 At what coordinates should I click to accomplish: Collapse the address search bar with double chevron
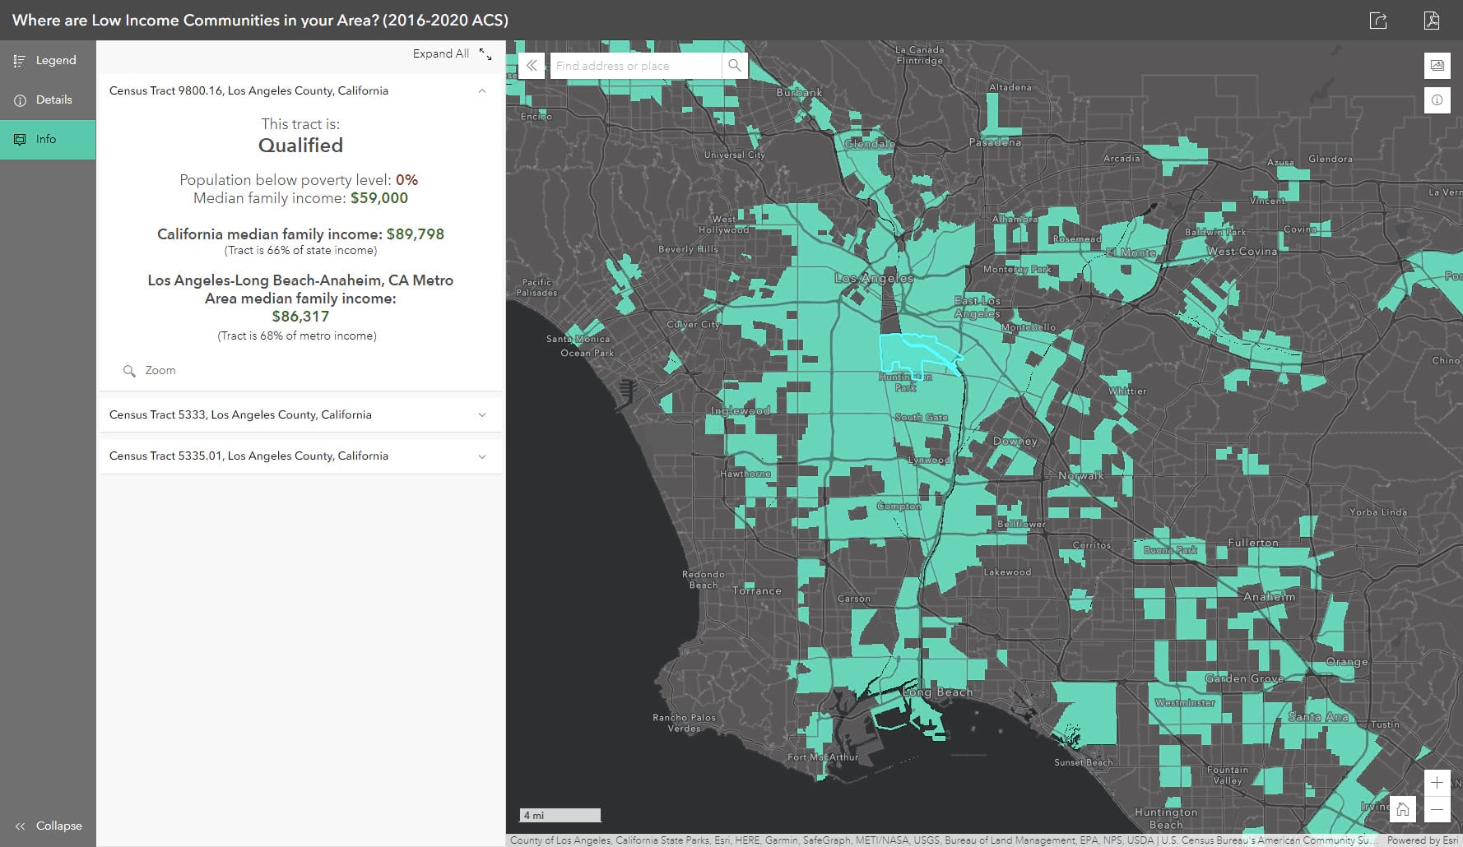[x=532, y=65]
